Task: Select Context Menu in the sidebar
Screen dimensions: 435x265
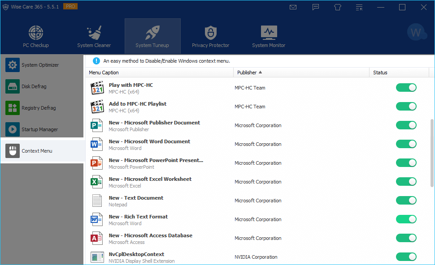Action: [x=43, y=151]
